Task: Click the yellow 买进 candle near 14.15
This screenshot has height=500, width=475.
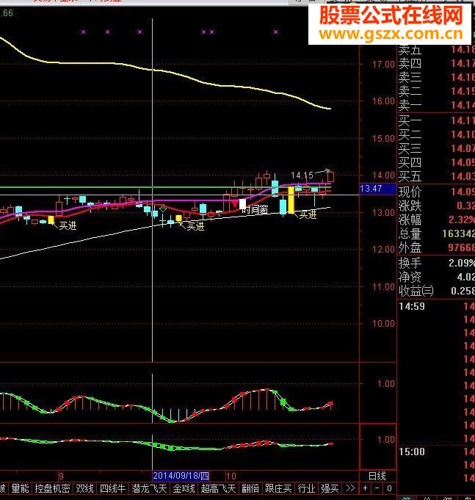Action: point(291,200)
